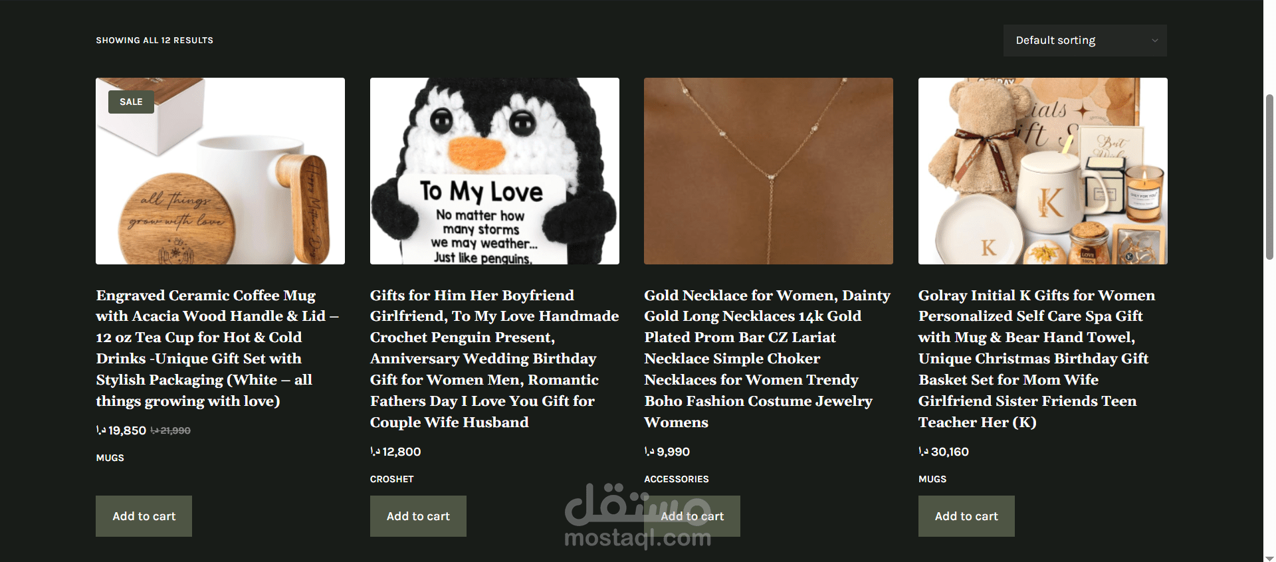Click the page vertical scrollbar thumb
Viewport: 1276px width, 562px height.
click(x=1269, y=177)
